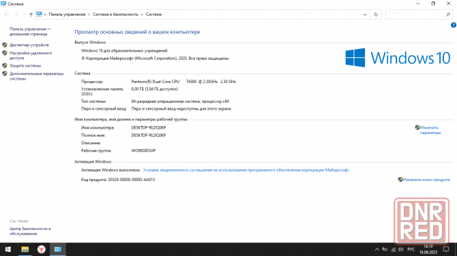This screenshot has height=256, width=457.
Task: Open Настройка удаленного доступа
Action: 31,55
